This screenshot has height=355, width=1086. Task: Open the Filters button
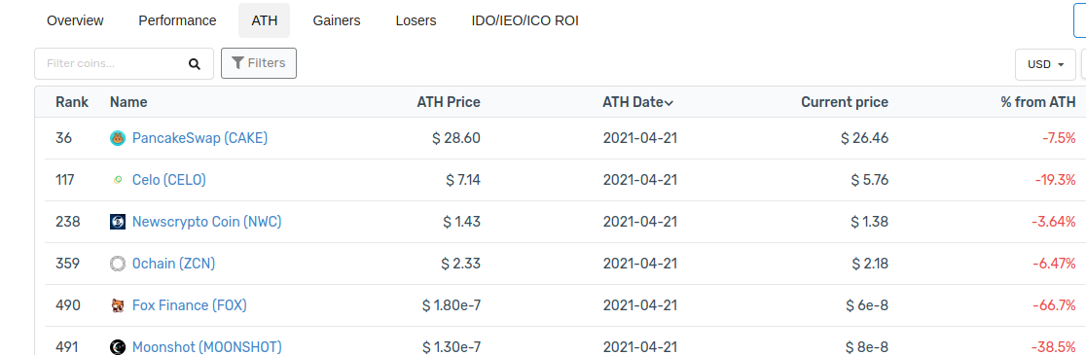click(x=258, y=63)
